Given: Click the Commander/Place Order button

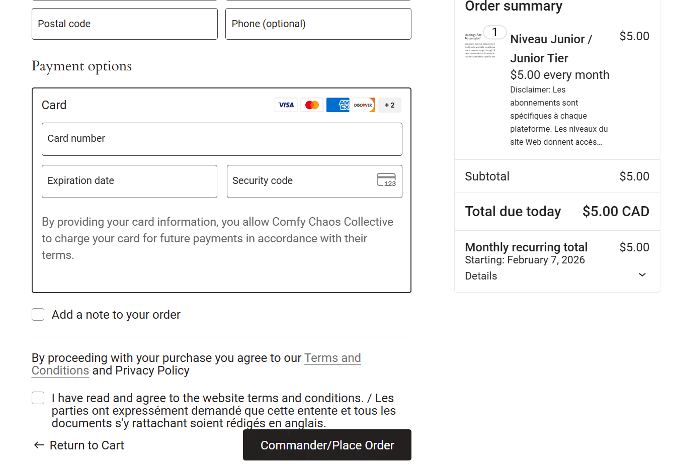Looking at the screenshot, I should point(327,445).
